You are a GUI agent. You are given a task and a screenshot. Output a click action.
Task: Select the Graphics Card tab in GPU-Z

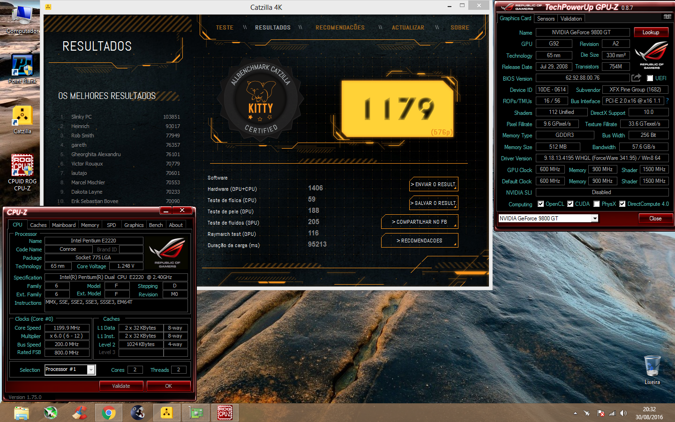point(515,18)
